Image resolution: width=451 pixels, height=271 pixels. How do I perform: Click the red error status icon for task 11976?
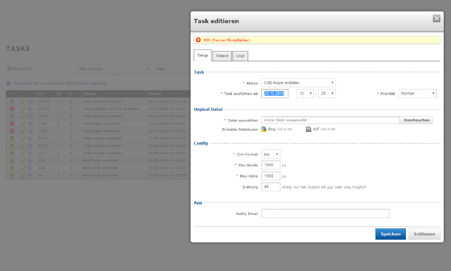coord(11,108)
